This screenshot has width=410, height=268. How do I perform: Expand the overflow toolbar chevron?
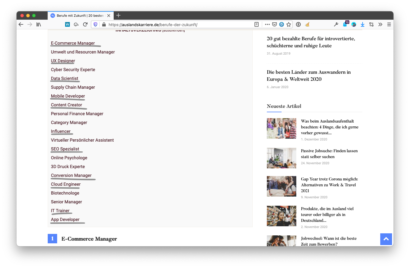click(x=380, y=24)
